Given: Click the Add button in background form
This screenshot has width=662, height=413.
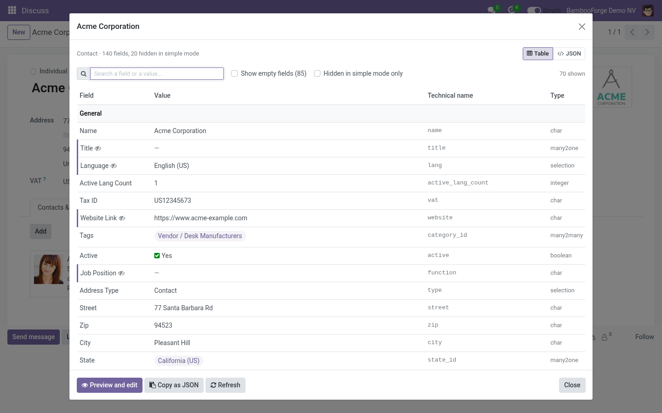Looking at the screenshot, I should [x=40, y=231].
